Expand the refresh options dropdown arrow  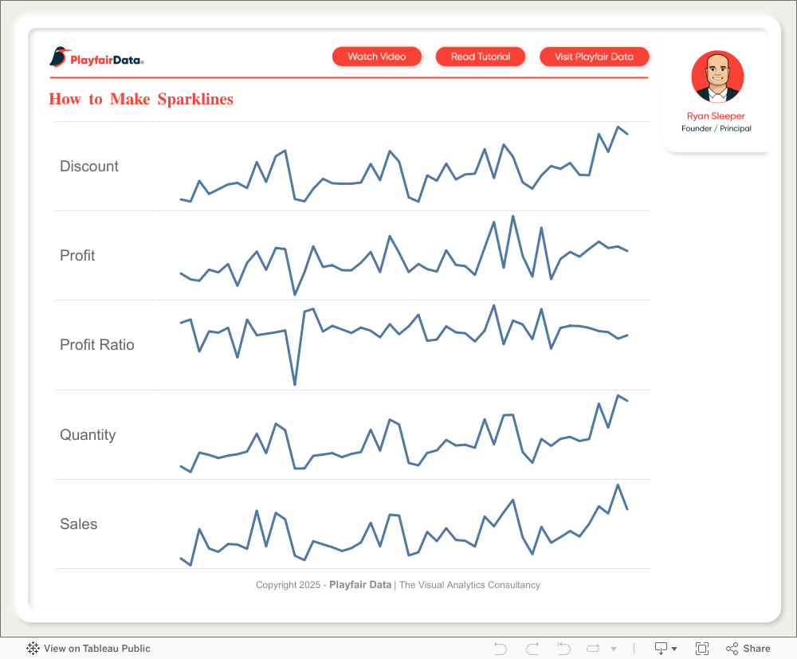tap(614, 649)
